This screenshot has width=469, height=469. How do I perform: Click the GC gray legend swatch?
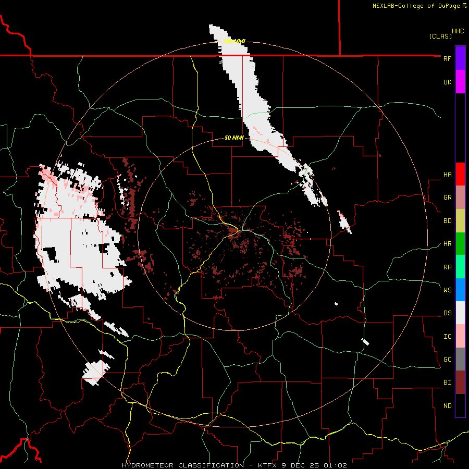click(x=460, y=359)
